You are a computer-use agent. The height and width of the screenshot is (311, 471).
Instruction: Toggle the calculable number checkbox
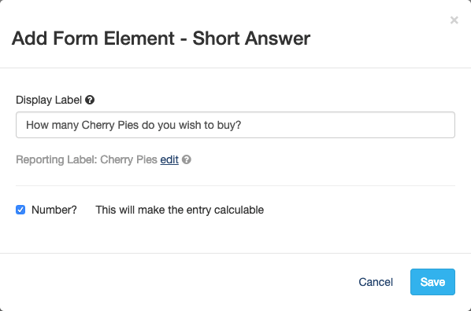pos(20,210)
